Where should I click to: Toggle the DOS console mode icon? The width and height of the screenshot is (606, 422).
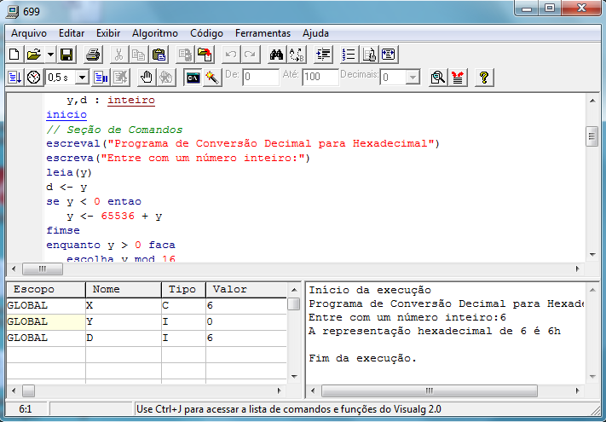click(x=193, y=78)
